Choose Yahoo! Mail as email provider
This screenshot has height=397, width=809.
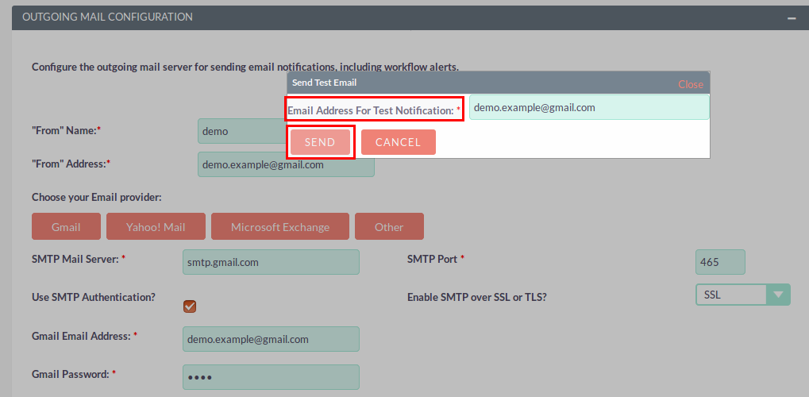[156, 226]
